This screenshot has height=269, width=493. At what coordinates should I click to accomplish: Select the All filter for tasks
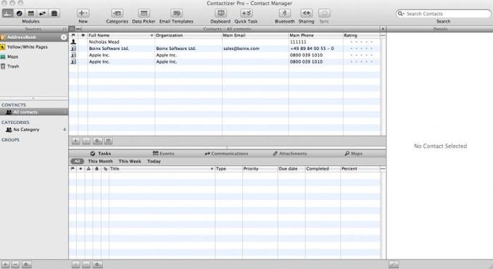(x=77, y=161)
